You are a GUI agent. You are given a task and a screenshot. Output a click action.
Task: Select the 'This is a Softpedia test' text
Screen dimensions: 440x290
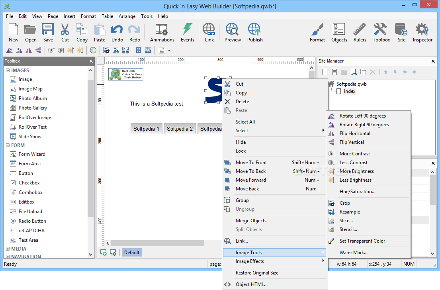[x=156, y=104]
